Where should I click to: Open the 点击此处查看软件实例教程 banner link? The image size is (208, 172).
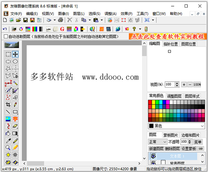(x=168, y=36)
